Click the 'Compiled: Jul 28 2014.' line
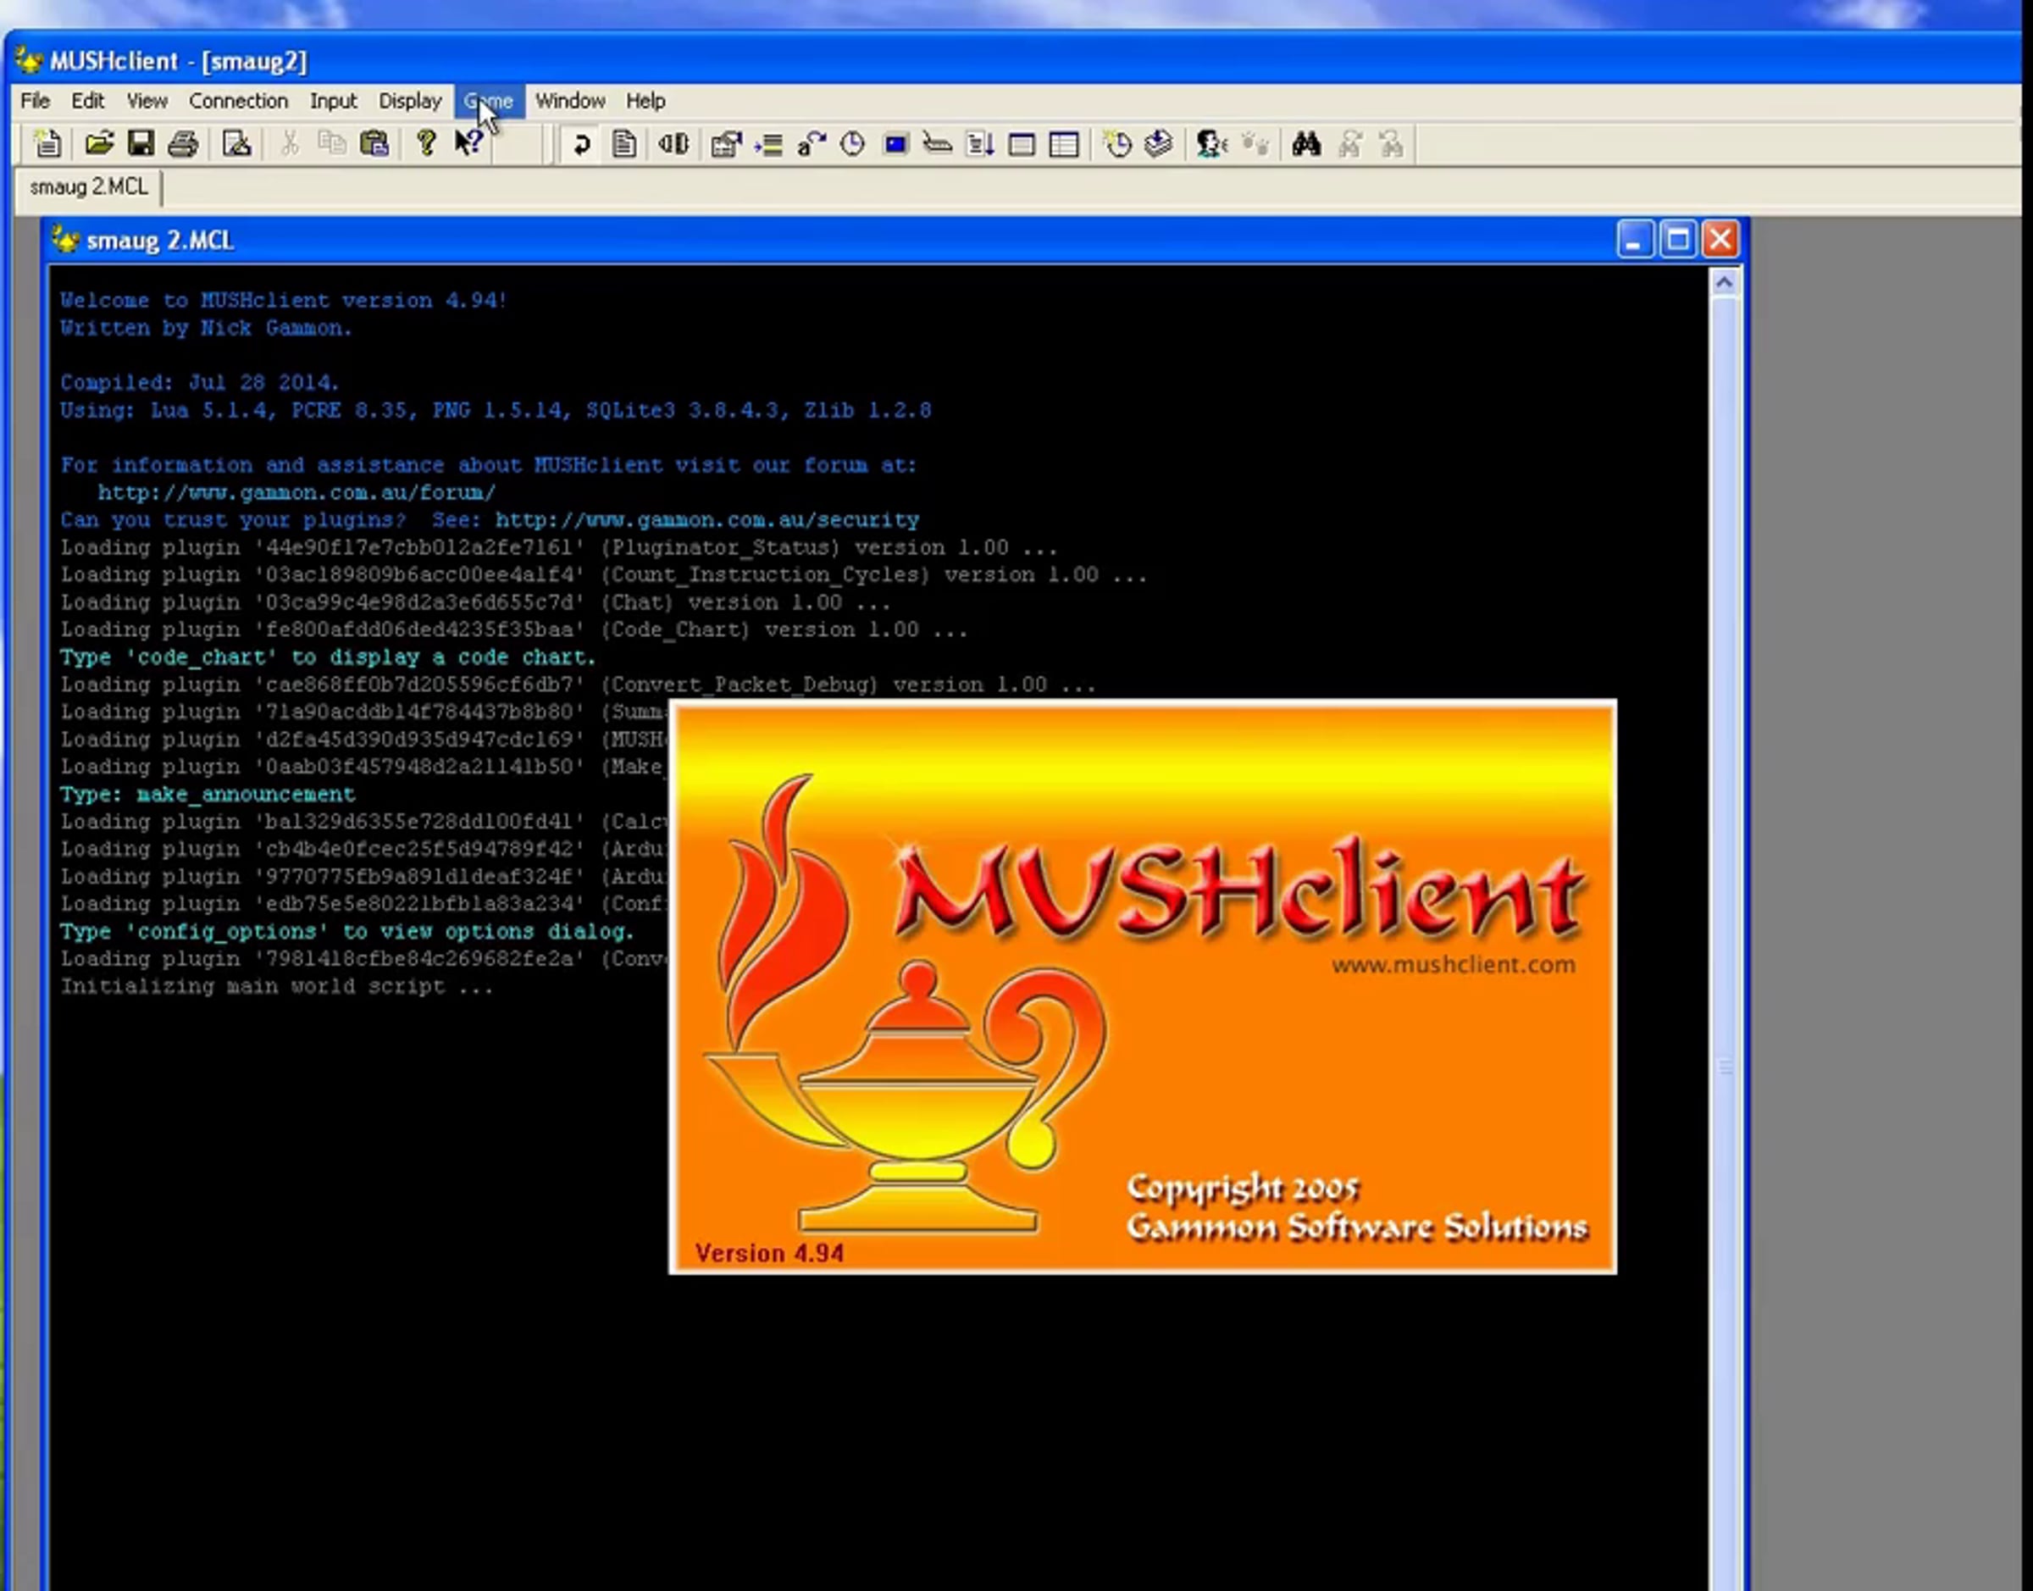This screenshot has height=1591, width=2033. pyautogui.click(x=199, y=383)
